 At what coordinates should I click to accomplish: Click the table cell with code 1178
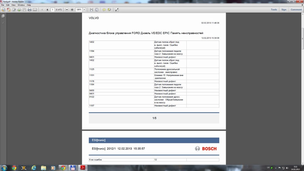point(121,81)
